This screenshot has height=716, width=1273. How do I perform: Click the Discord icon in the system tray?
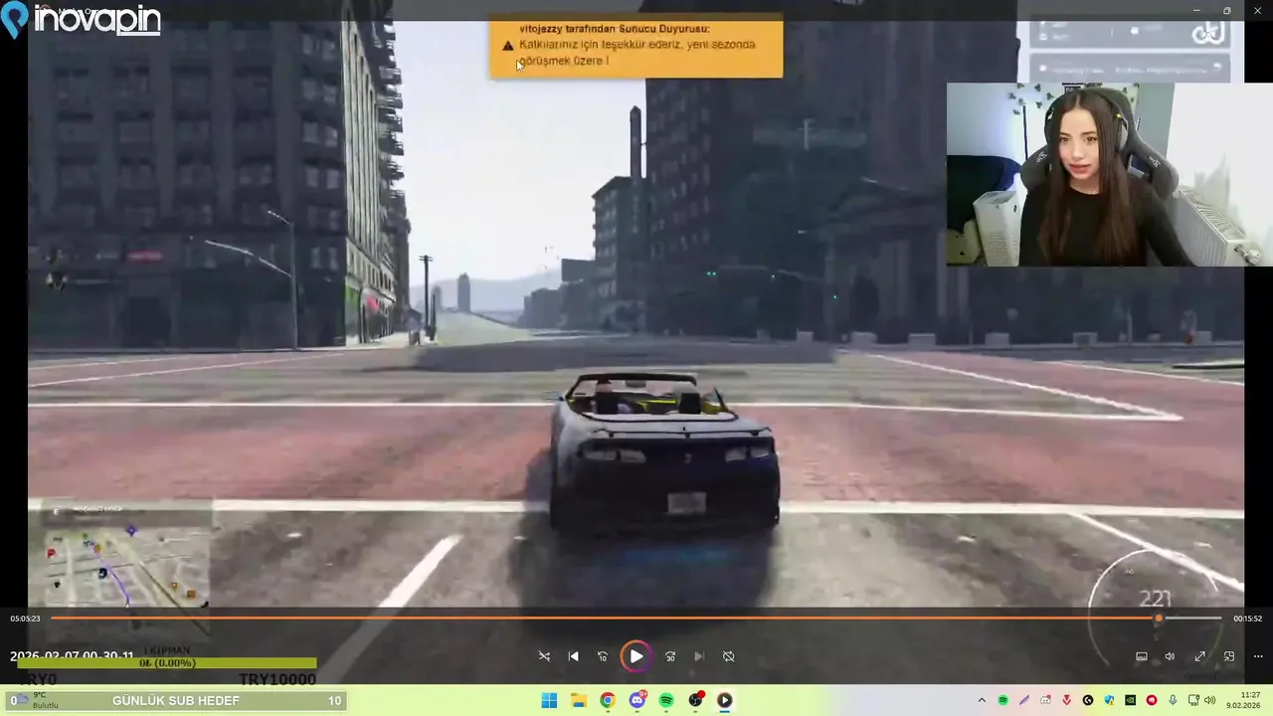click(1045, 700)
